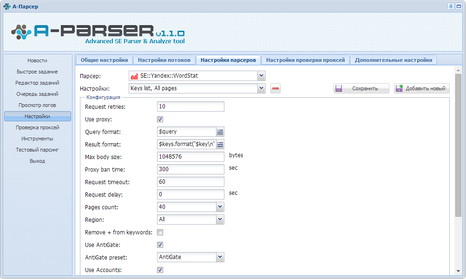Click the maximize window icon in title bar
Screen dimensions: 466x279
point(459,6)
